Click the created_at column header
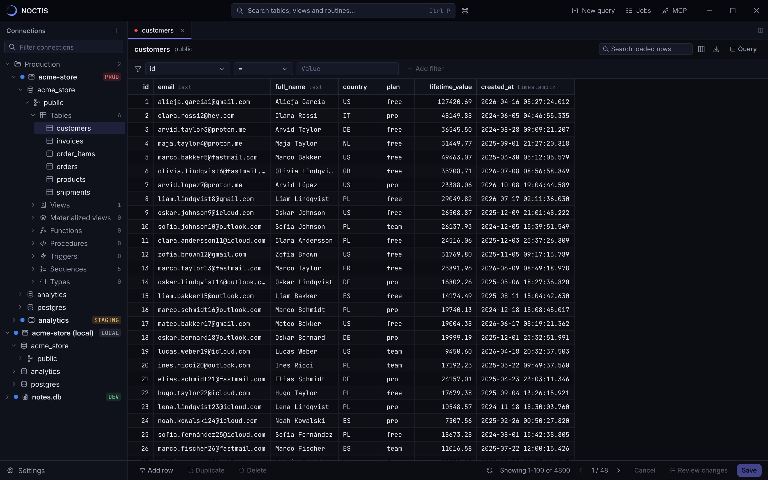This screenshot has width=768, height=480. (x=526, y=87)
